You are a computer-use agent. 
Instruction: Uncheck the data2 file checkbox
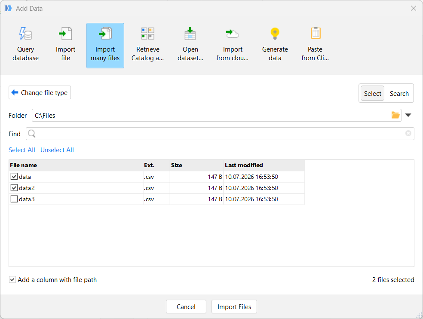[14, 187]
